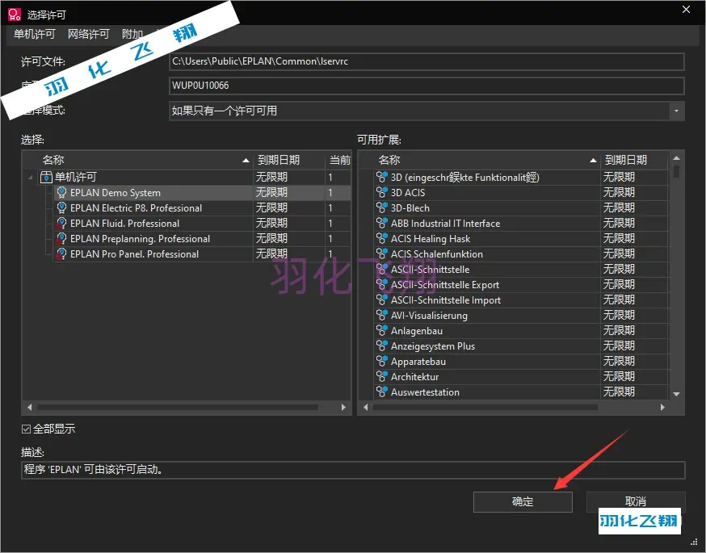This screenshot has width=706, height=553.
Task: Click the EPLAN Preplanning license icon
Action: click(x=61, y=238)
